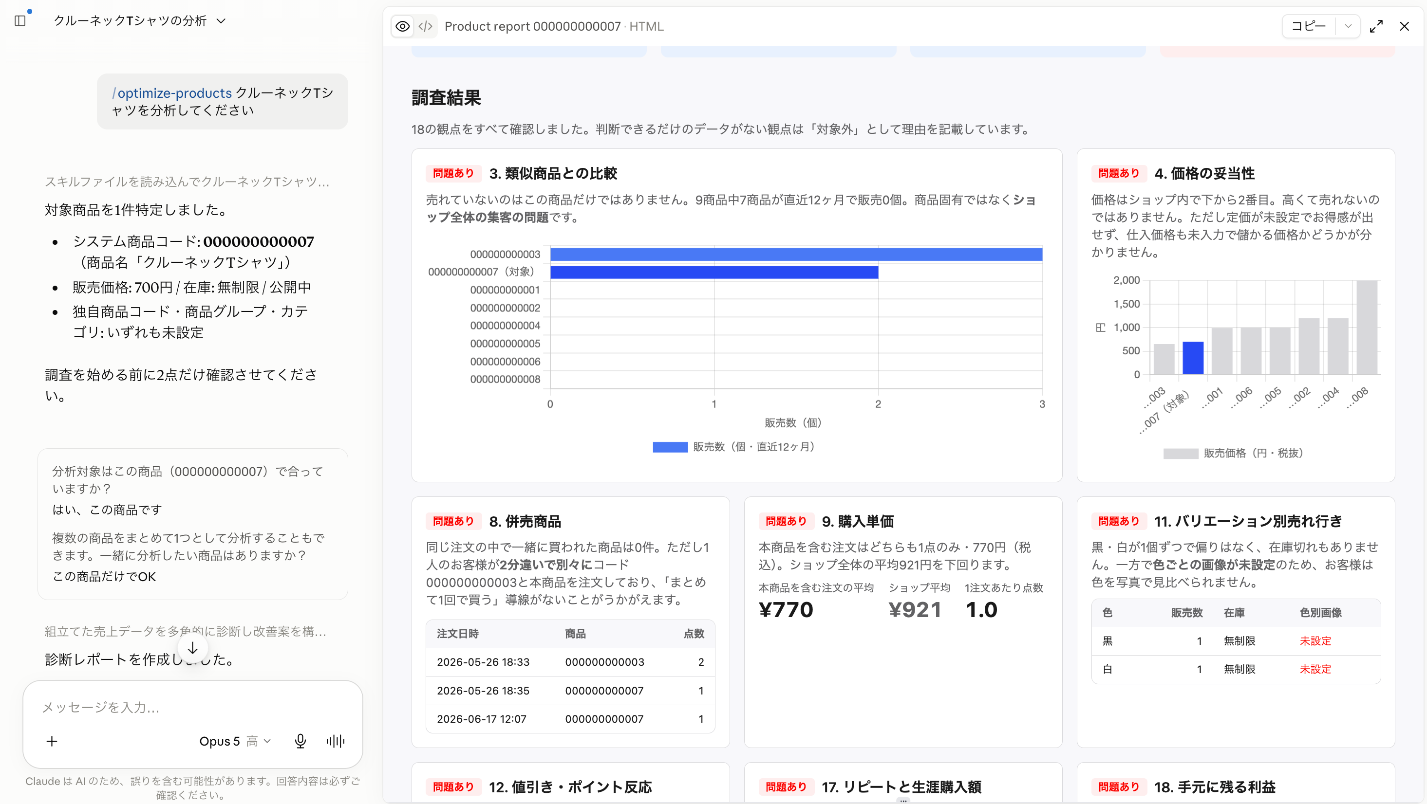Click the 点数 column header
The image size is (1427, 804).
(x=694, y=634)
